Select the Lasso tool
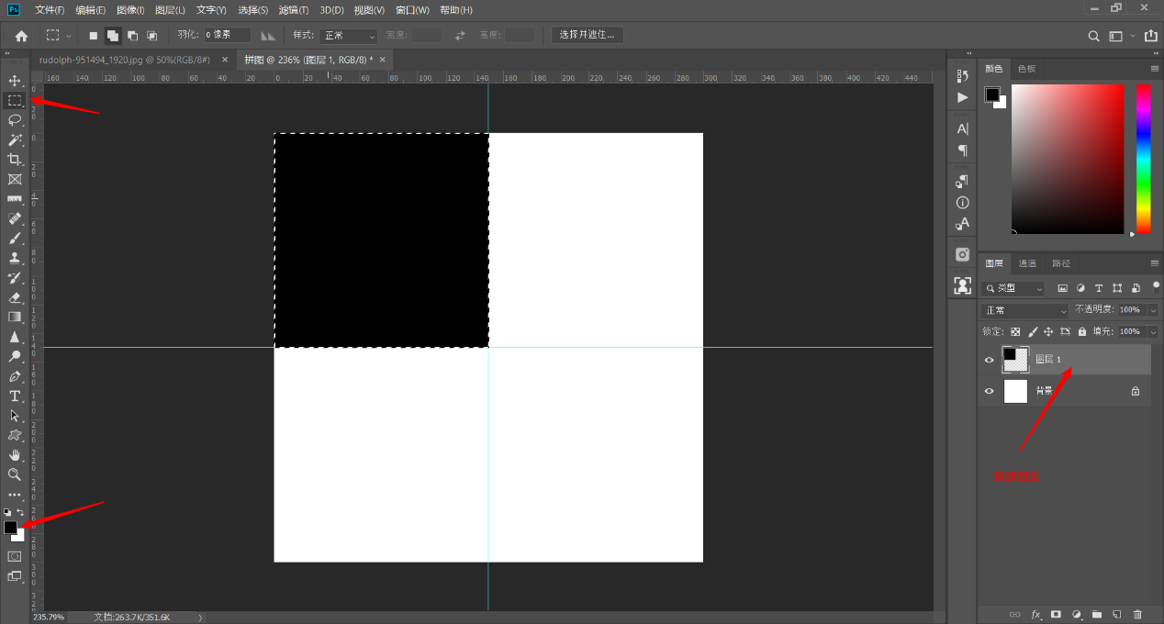The image size is (1164, 624). point(15,120)
